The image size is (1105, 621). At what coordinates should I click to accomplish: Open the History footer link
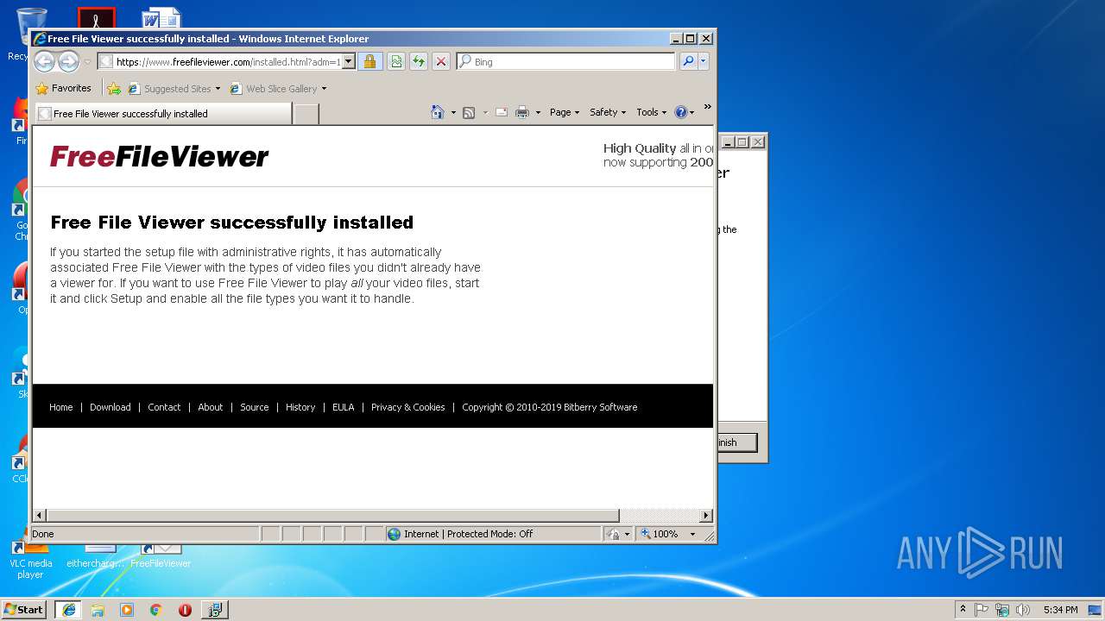[x=300, y=407]
